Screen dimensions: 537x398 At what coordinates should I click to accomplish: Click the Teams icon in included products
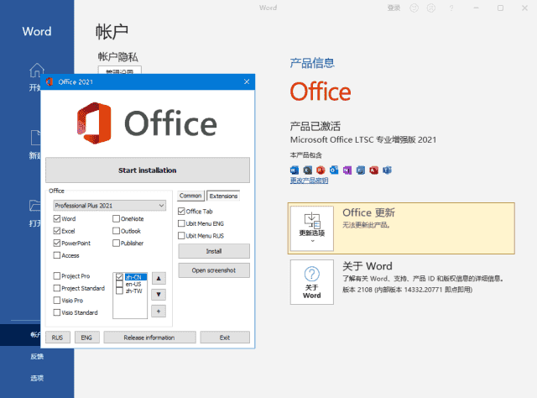click(387, 170)
